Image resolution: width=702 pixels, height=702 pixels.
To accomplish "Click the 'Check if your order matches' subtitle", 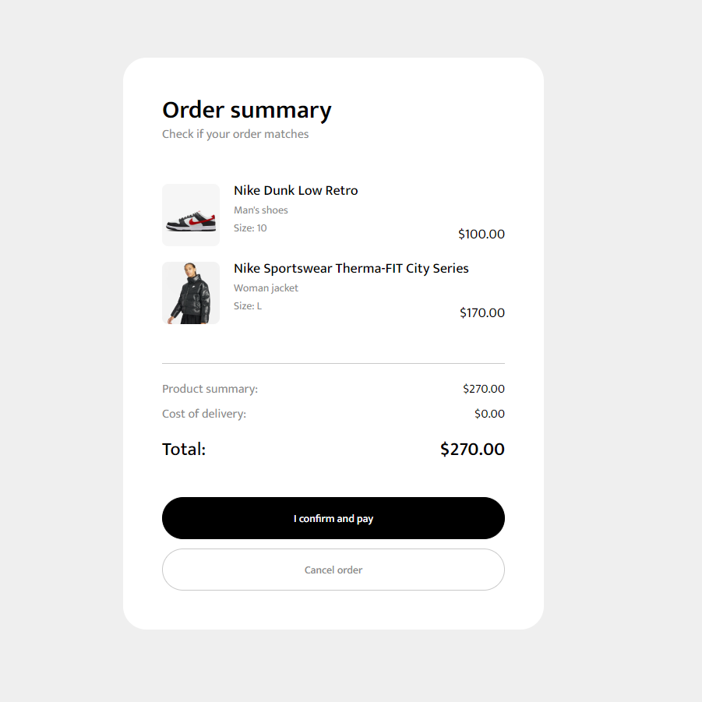I will (x=235, y=134).
